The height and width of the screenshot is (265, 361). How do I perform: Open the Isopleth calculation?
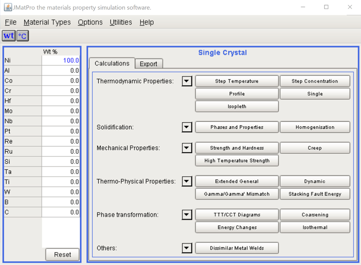pyautogui.click(x=237, y=106)
